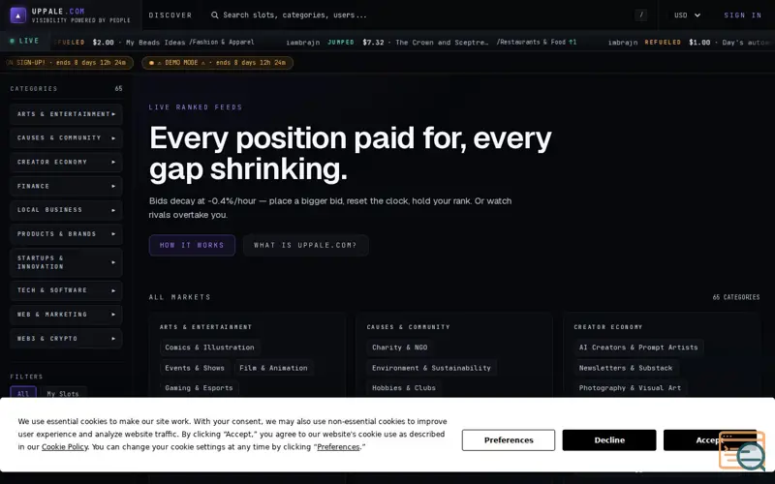
Task: Open the Cookie Policy link
Action: click(65, 447)
